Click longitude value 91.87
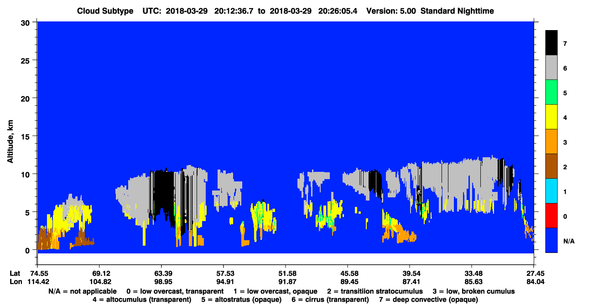Image resolution: width=593 pixels, height=304 pixels. pos(286,282)
